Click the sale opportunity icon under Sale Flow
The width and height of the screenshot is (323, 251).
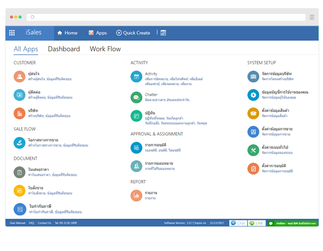(x=20, y=143)
